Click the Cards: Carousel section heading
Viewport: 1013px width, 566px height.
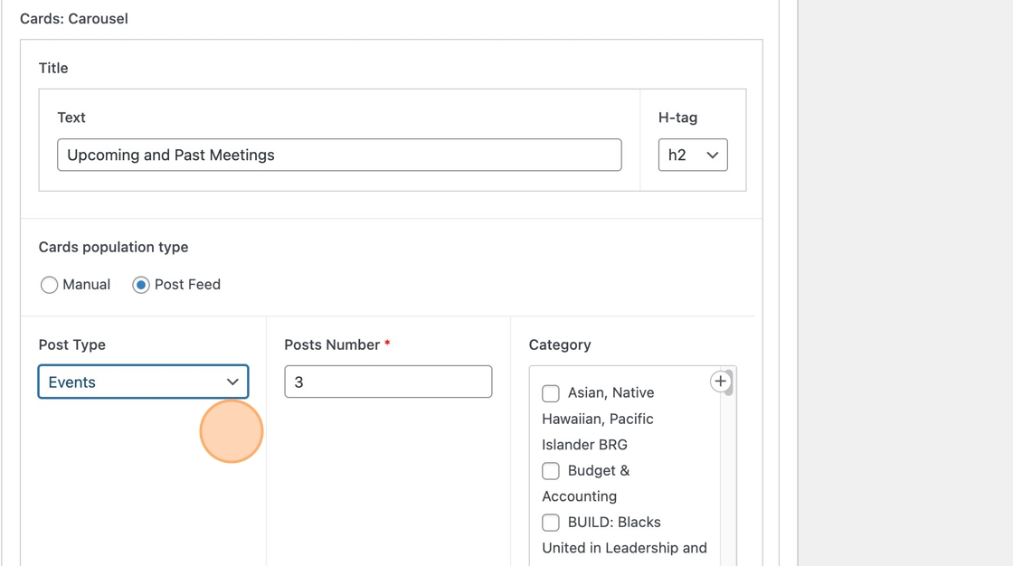point(74,19)
